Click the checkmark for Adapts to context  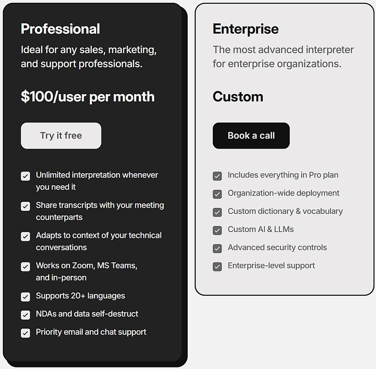coord(25,237)
